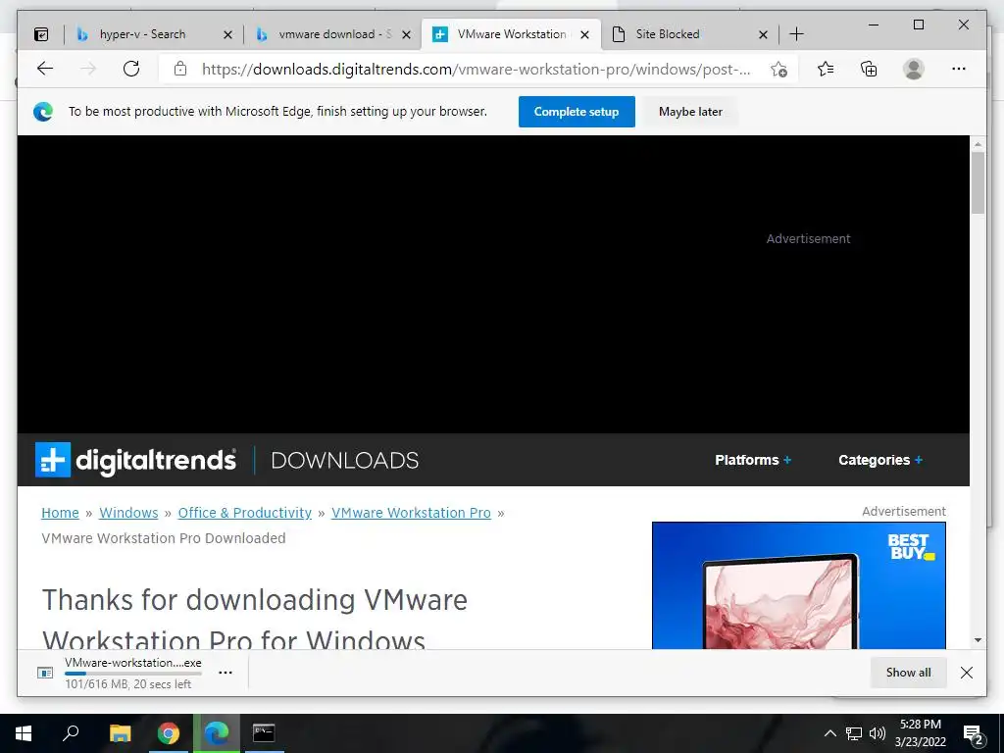
Task: Open Google Chrome from taskbar
Action: 169,733
